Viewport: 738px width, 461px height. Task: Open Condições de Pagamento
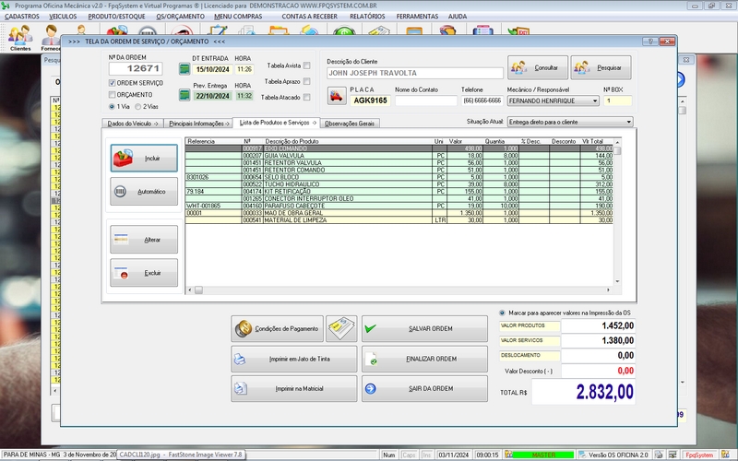click(x=276, y=328)
